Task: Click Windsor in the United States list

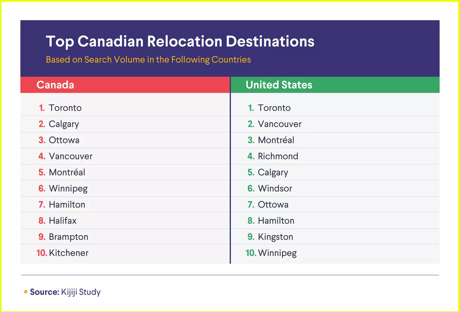Action: (x=275, y=188)
